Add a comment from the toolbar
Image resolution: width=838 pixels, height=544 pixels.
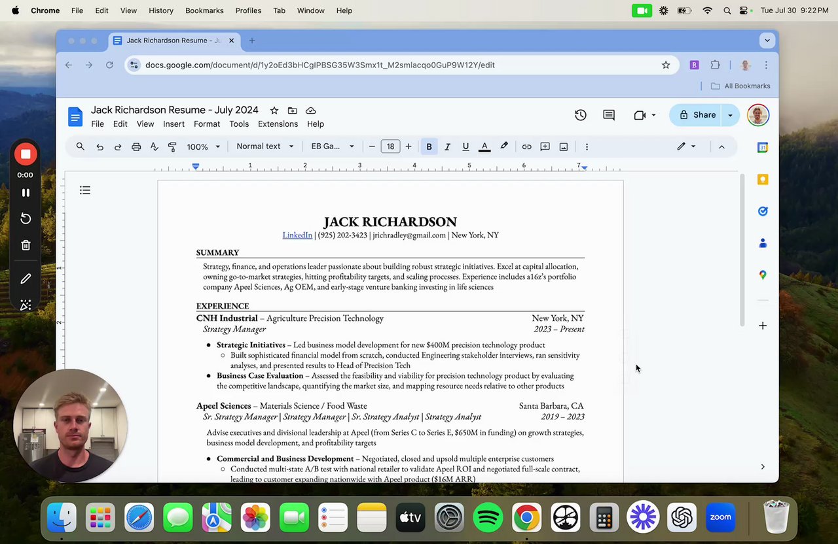pos(545,146)
